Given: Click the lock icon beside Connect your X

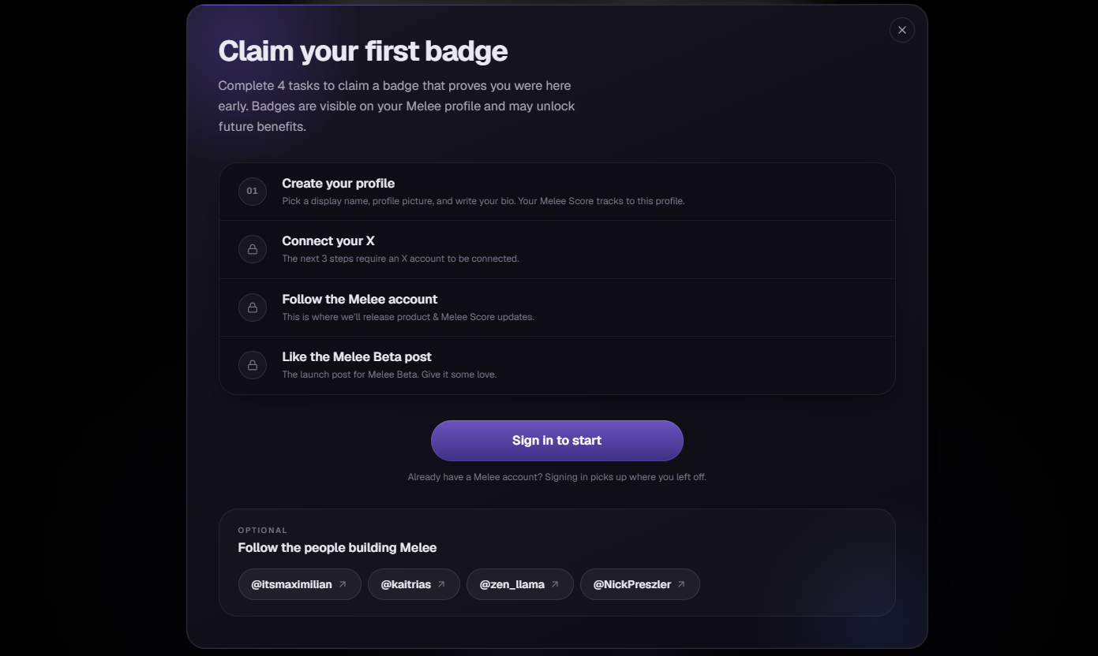Looking at the screenshot, I should pyautogui.click(x=253, y=249).
